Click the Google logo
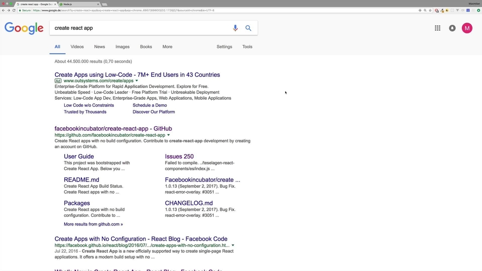The image size is (482, 271). [x=24, y=28]
